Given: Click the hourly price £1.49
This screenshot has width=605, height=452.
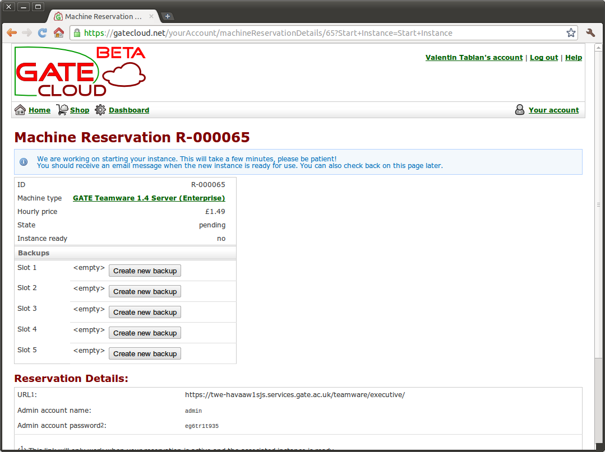Looking at the screenshot, I should tap(215, 212).
